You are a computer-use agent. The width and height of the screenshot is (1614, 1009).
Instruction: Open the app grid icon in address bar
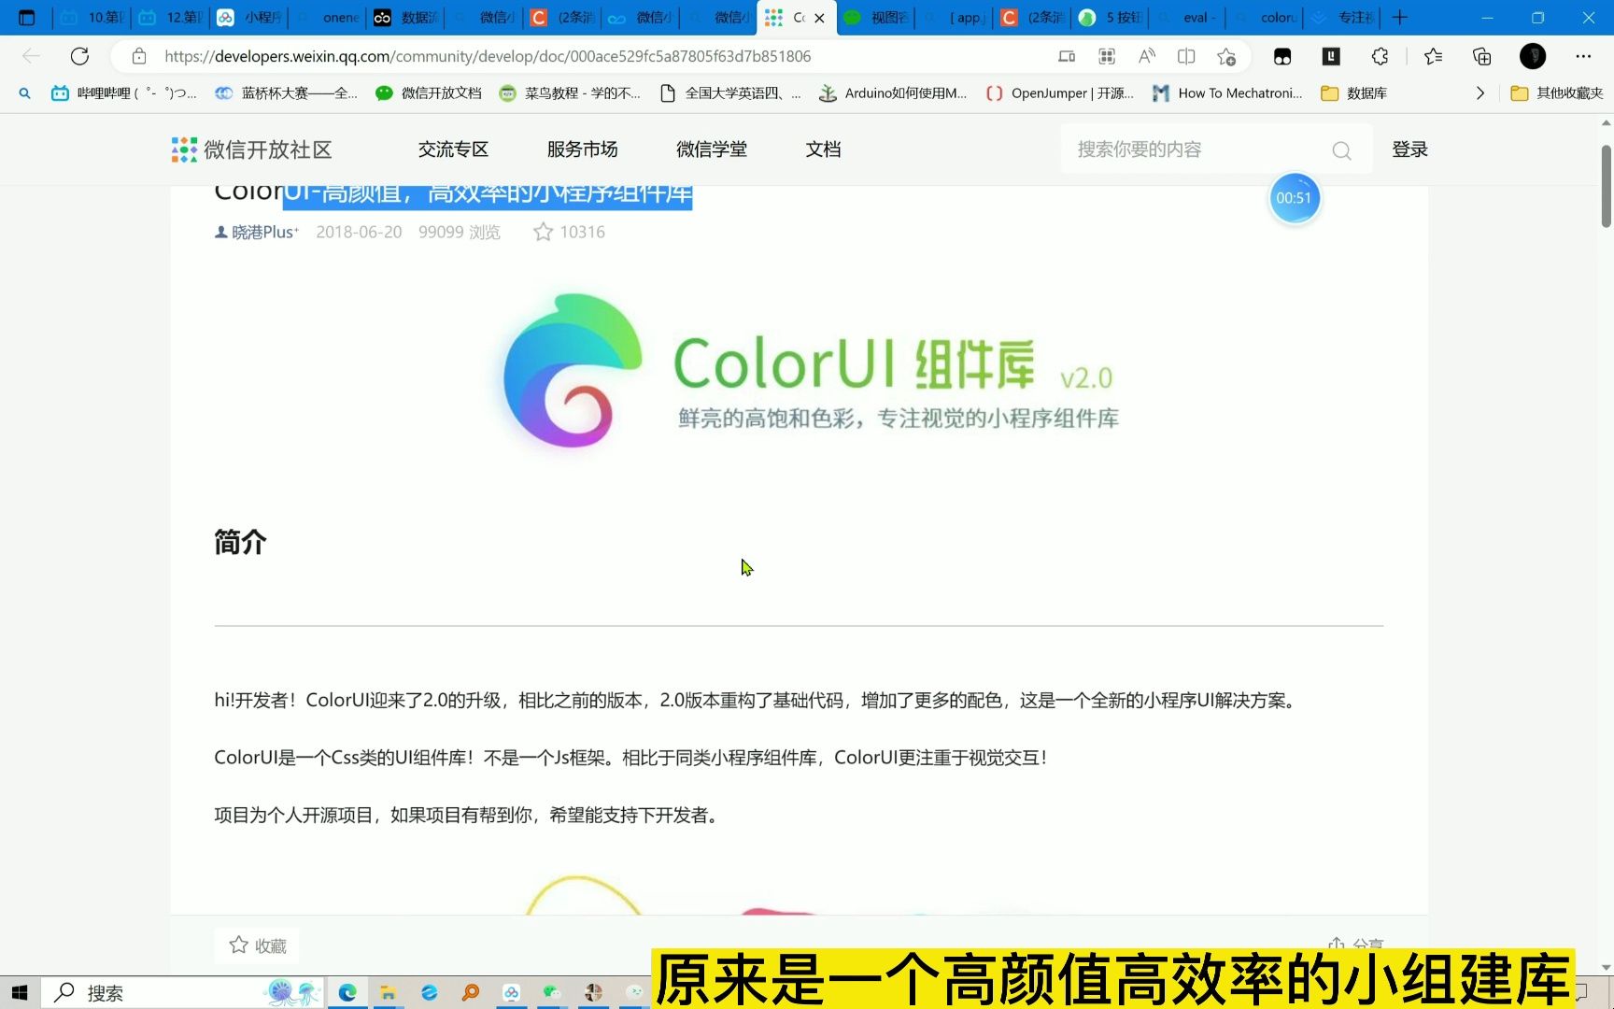pyautogui.click(x=1107, y=56)
